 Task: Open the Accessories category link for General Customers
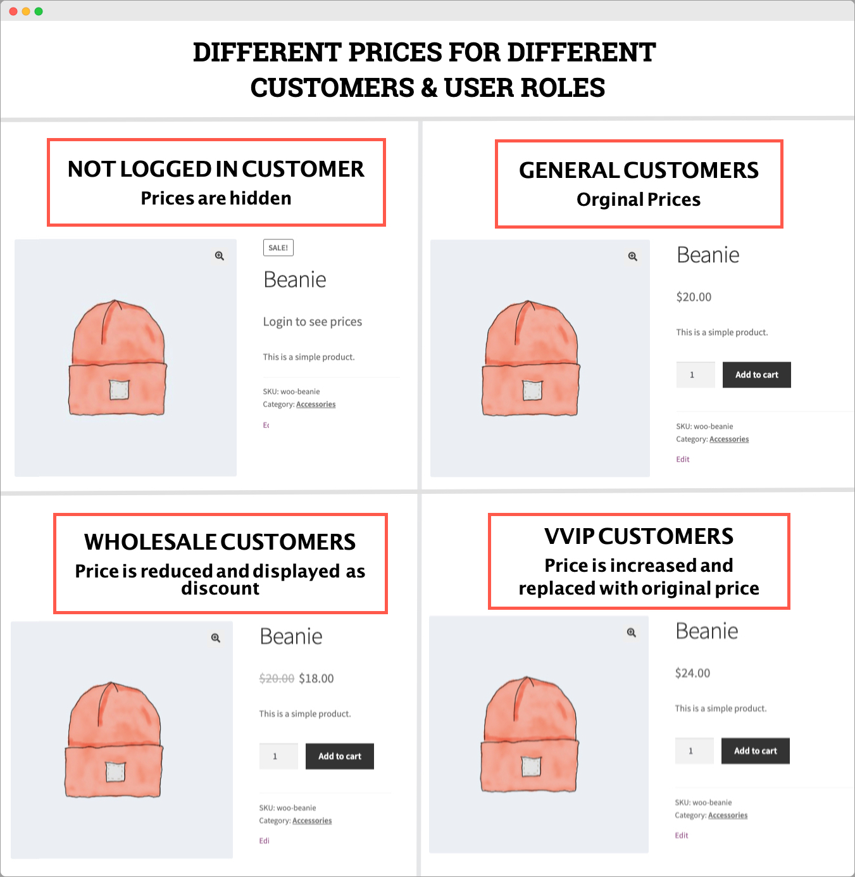tap(728, 439)
